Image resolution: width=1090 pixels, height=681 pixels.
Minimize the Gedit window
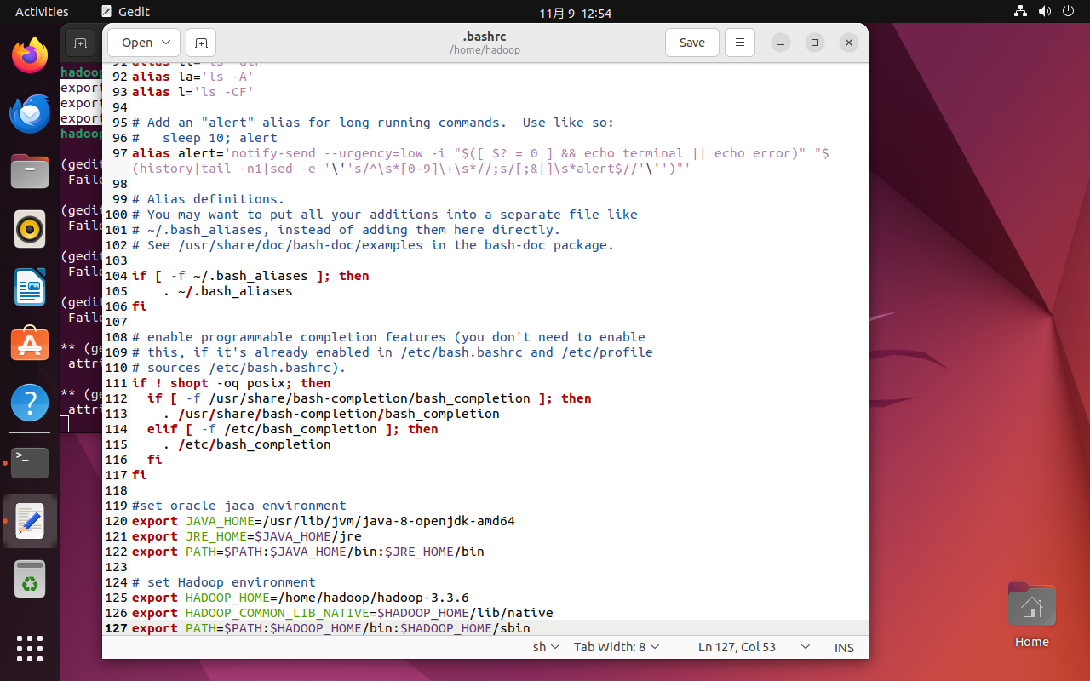click(x=781, y=43)
